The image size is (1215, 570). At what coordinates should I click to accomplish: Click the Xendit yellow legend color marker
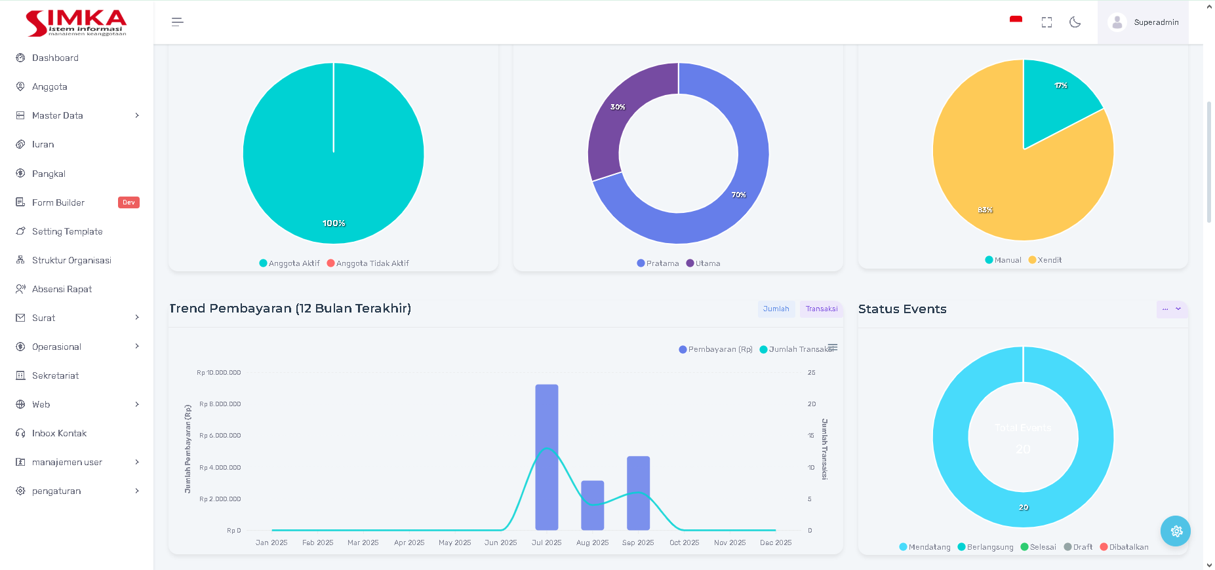[1032, 260]
